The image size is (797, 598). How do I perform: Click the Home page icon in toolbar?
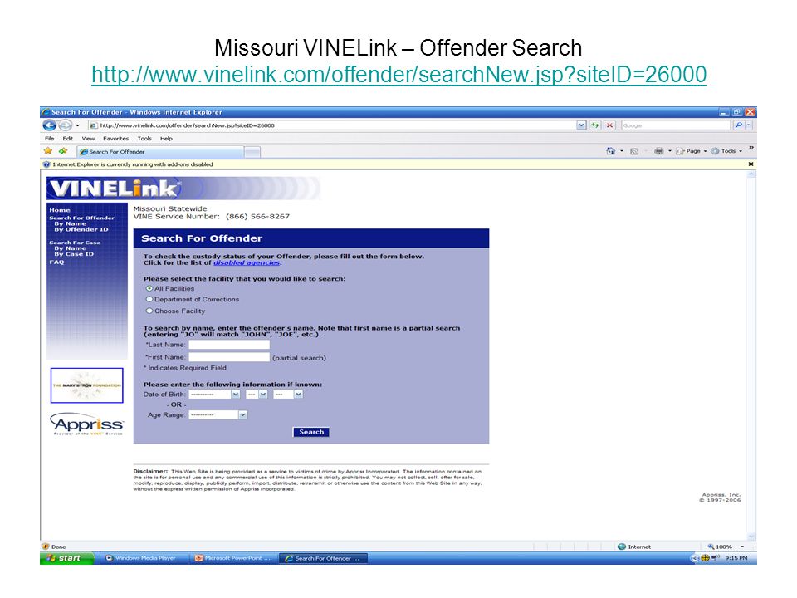[610, 151]
